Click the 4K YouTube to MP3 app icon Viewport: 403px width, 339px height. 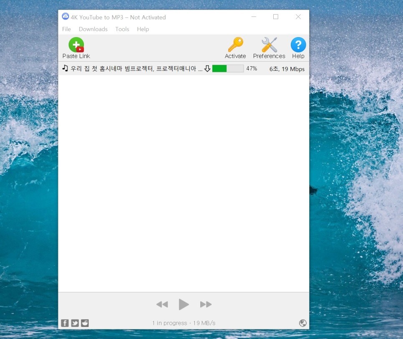(x=65, y=16)
